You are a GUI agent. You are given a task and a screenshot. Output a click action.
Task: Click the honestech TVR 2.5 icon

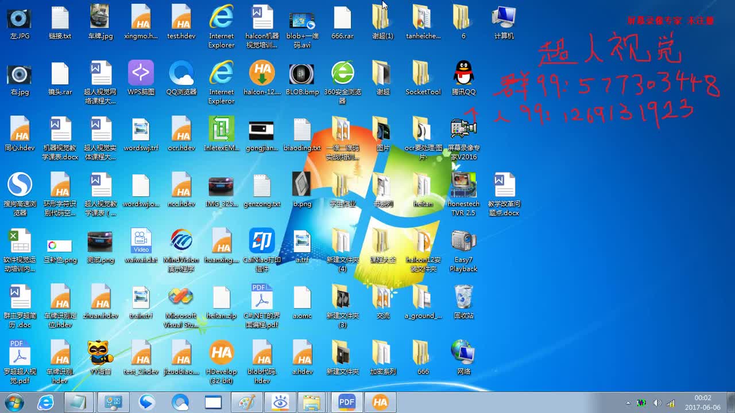click(x=463, y=194)
